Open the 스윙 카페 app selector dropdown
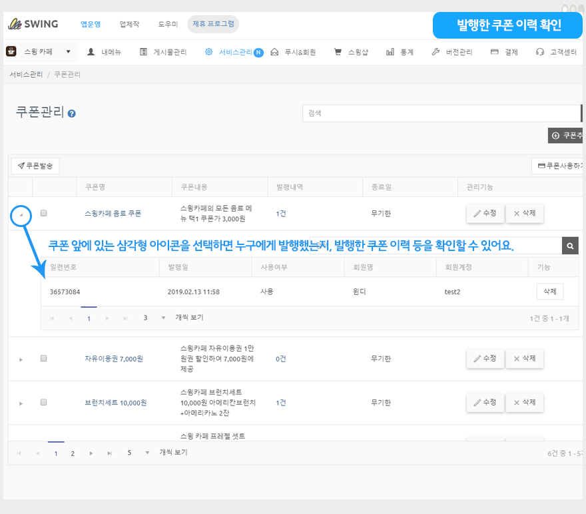 click(39, 51)
